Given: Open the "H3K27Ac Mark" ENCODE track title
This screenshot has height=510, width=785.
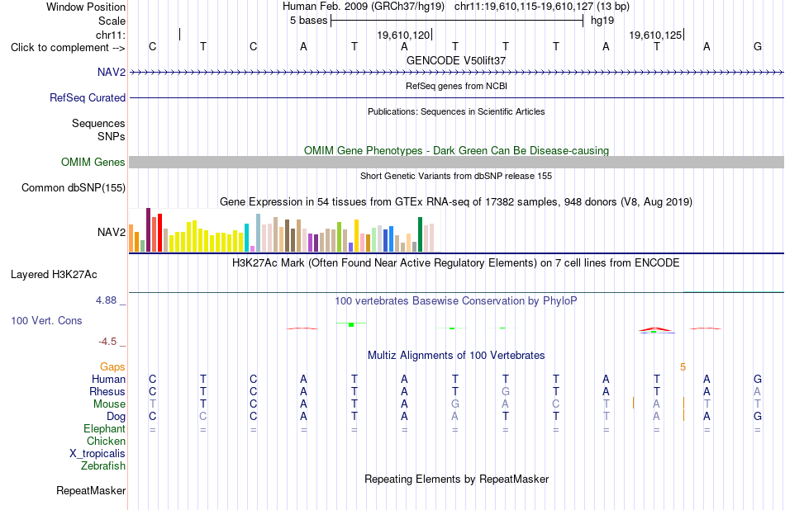Looking at the screenshot, I should (456, 263).
